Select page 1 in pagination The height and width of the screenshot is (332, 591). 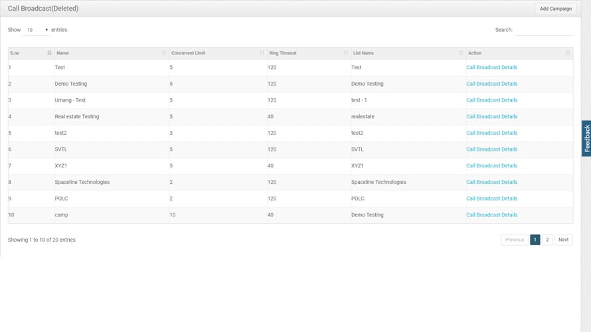tap(535, 240)
